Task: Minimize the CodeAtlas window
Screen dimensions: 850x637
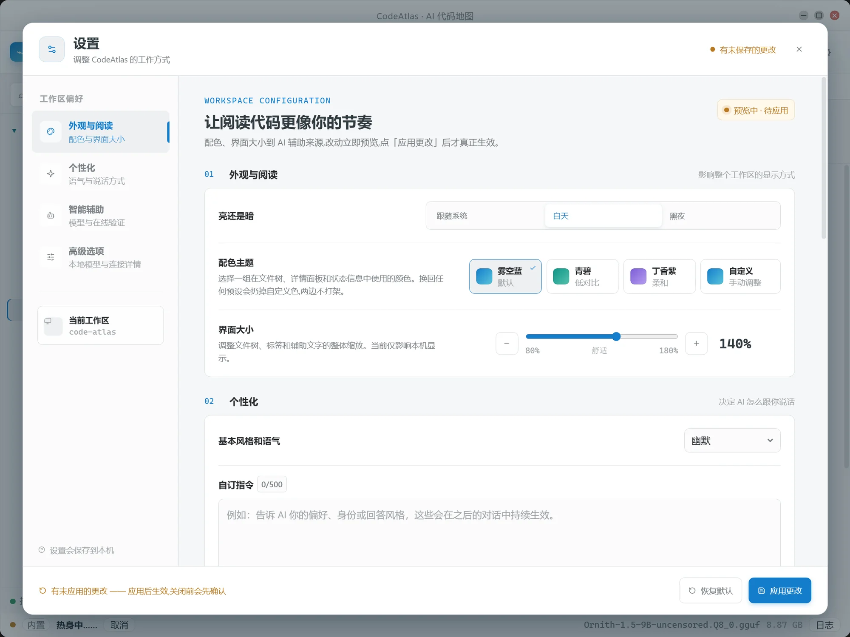Action: 803,15
